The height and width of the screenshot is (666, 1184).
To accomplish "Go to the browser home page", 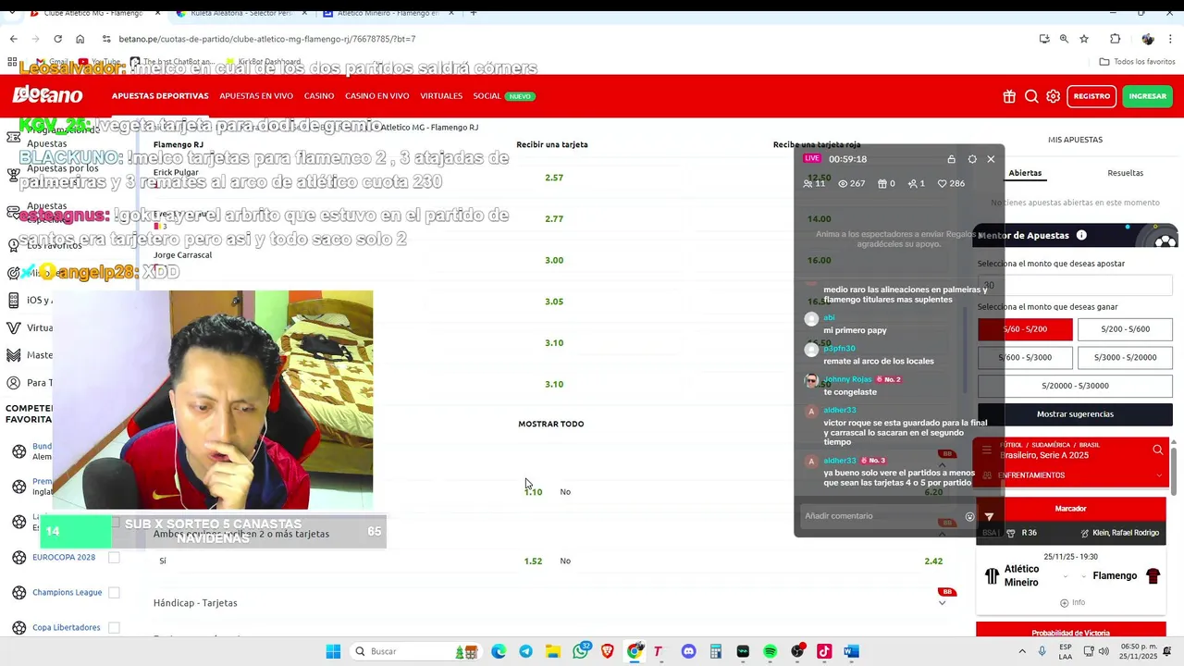I will tap(80, 39).
